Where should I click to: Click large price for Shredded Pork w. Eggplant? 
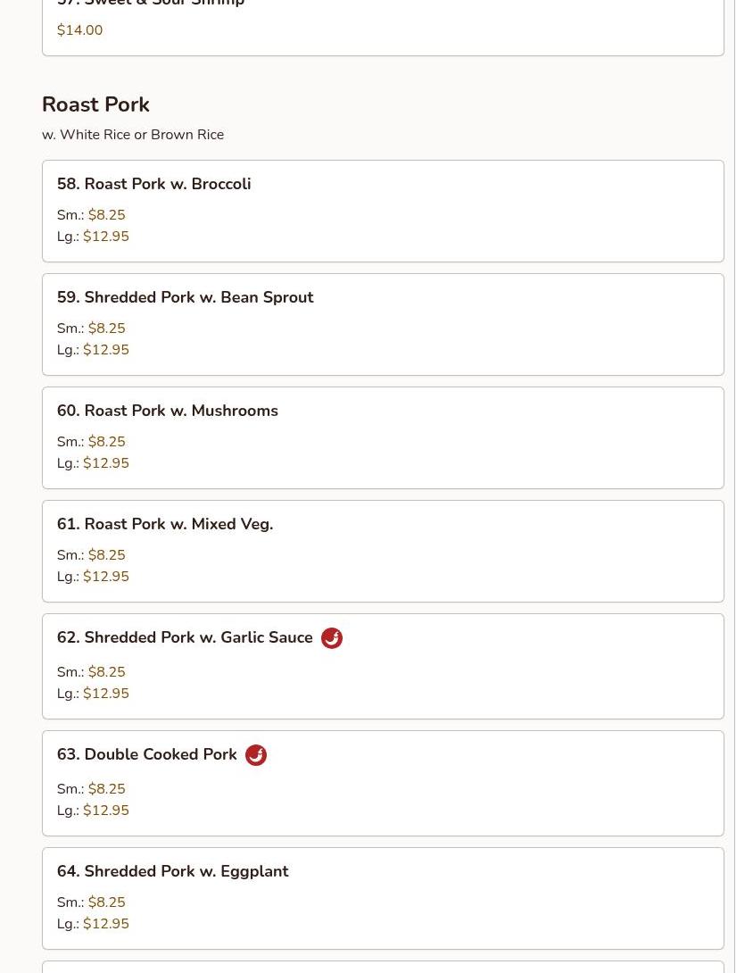[105, 924]
